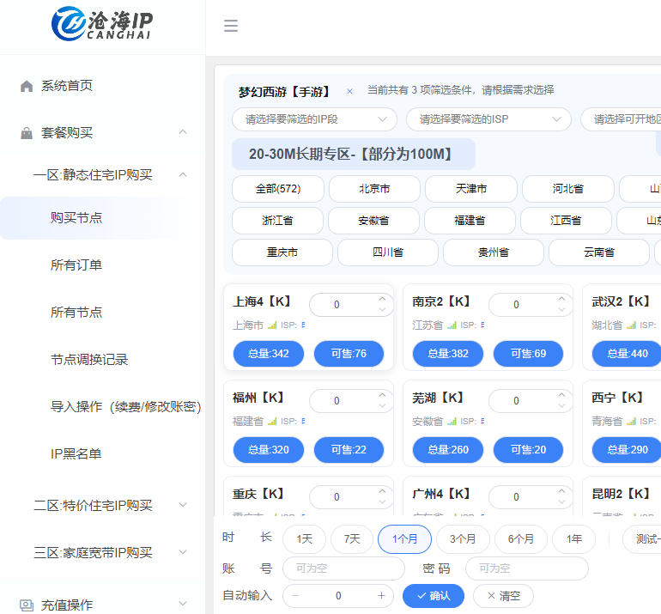This screenshot has height=614, width=661.
Task: Click the 确认 button
Action: tap(434, 596)
